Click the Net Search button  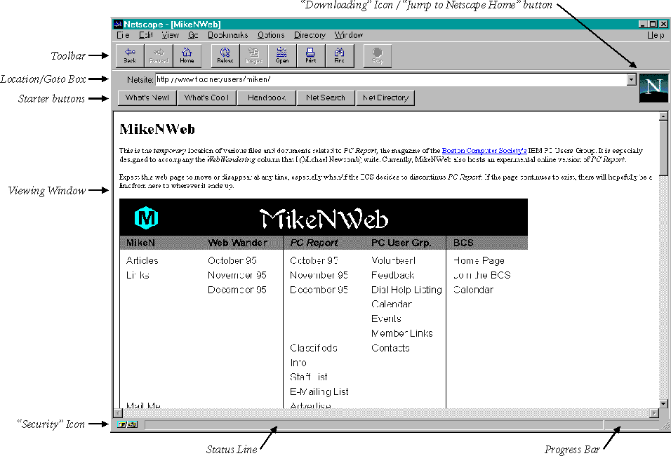pyautogui.click(x=326, y=98)
